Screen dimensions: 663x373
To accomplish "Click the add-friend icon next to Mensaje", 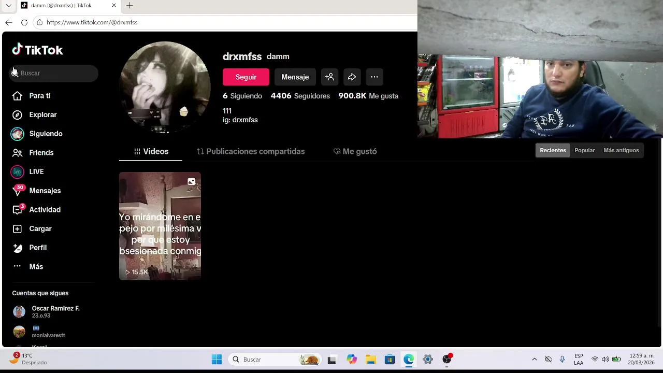I will [x=329, y=77].
